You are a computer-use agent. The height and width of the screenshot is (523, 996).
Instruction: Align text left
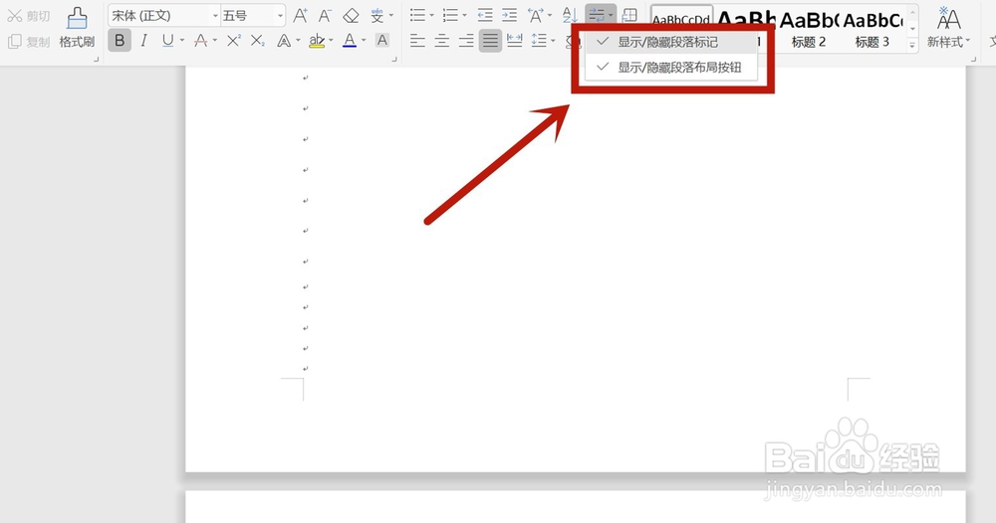(417, 41)
